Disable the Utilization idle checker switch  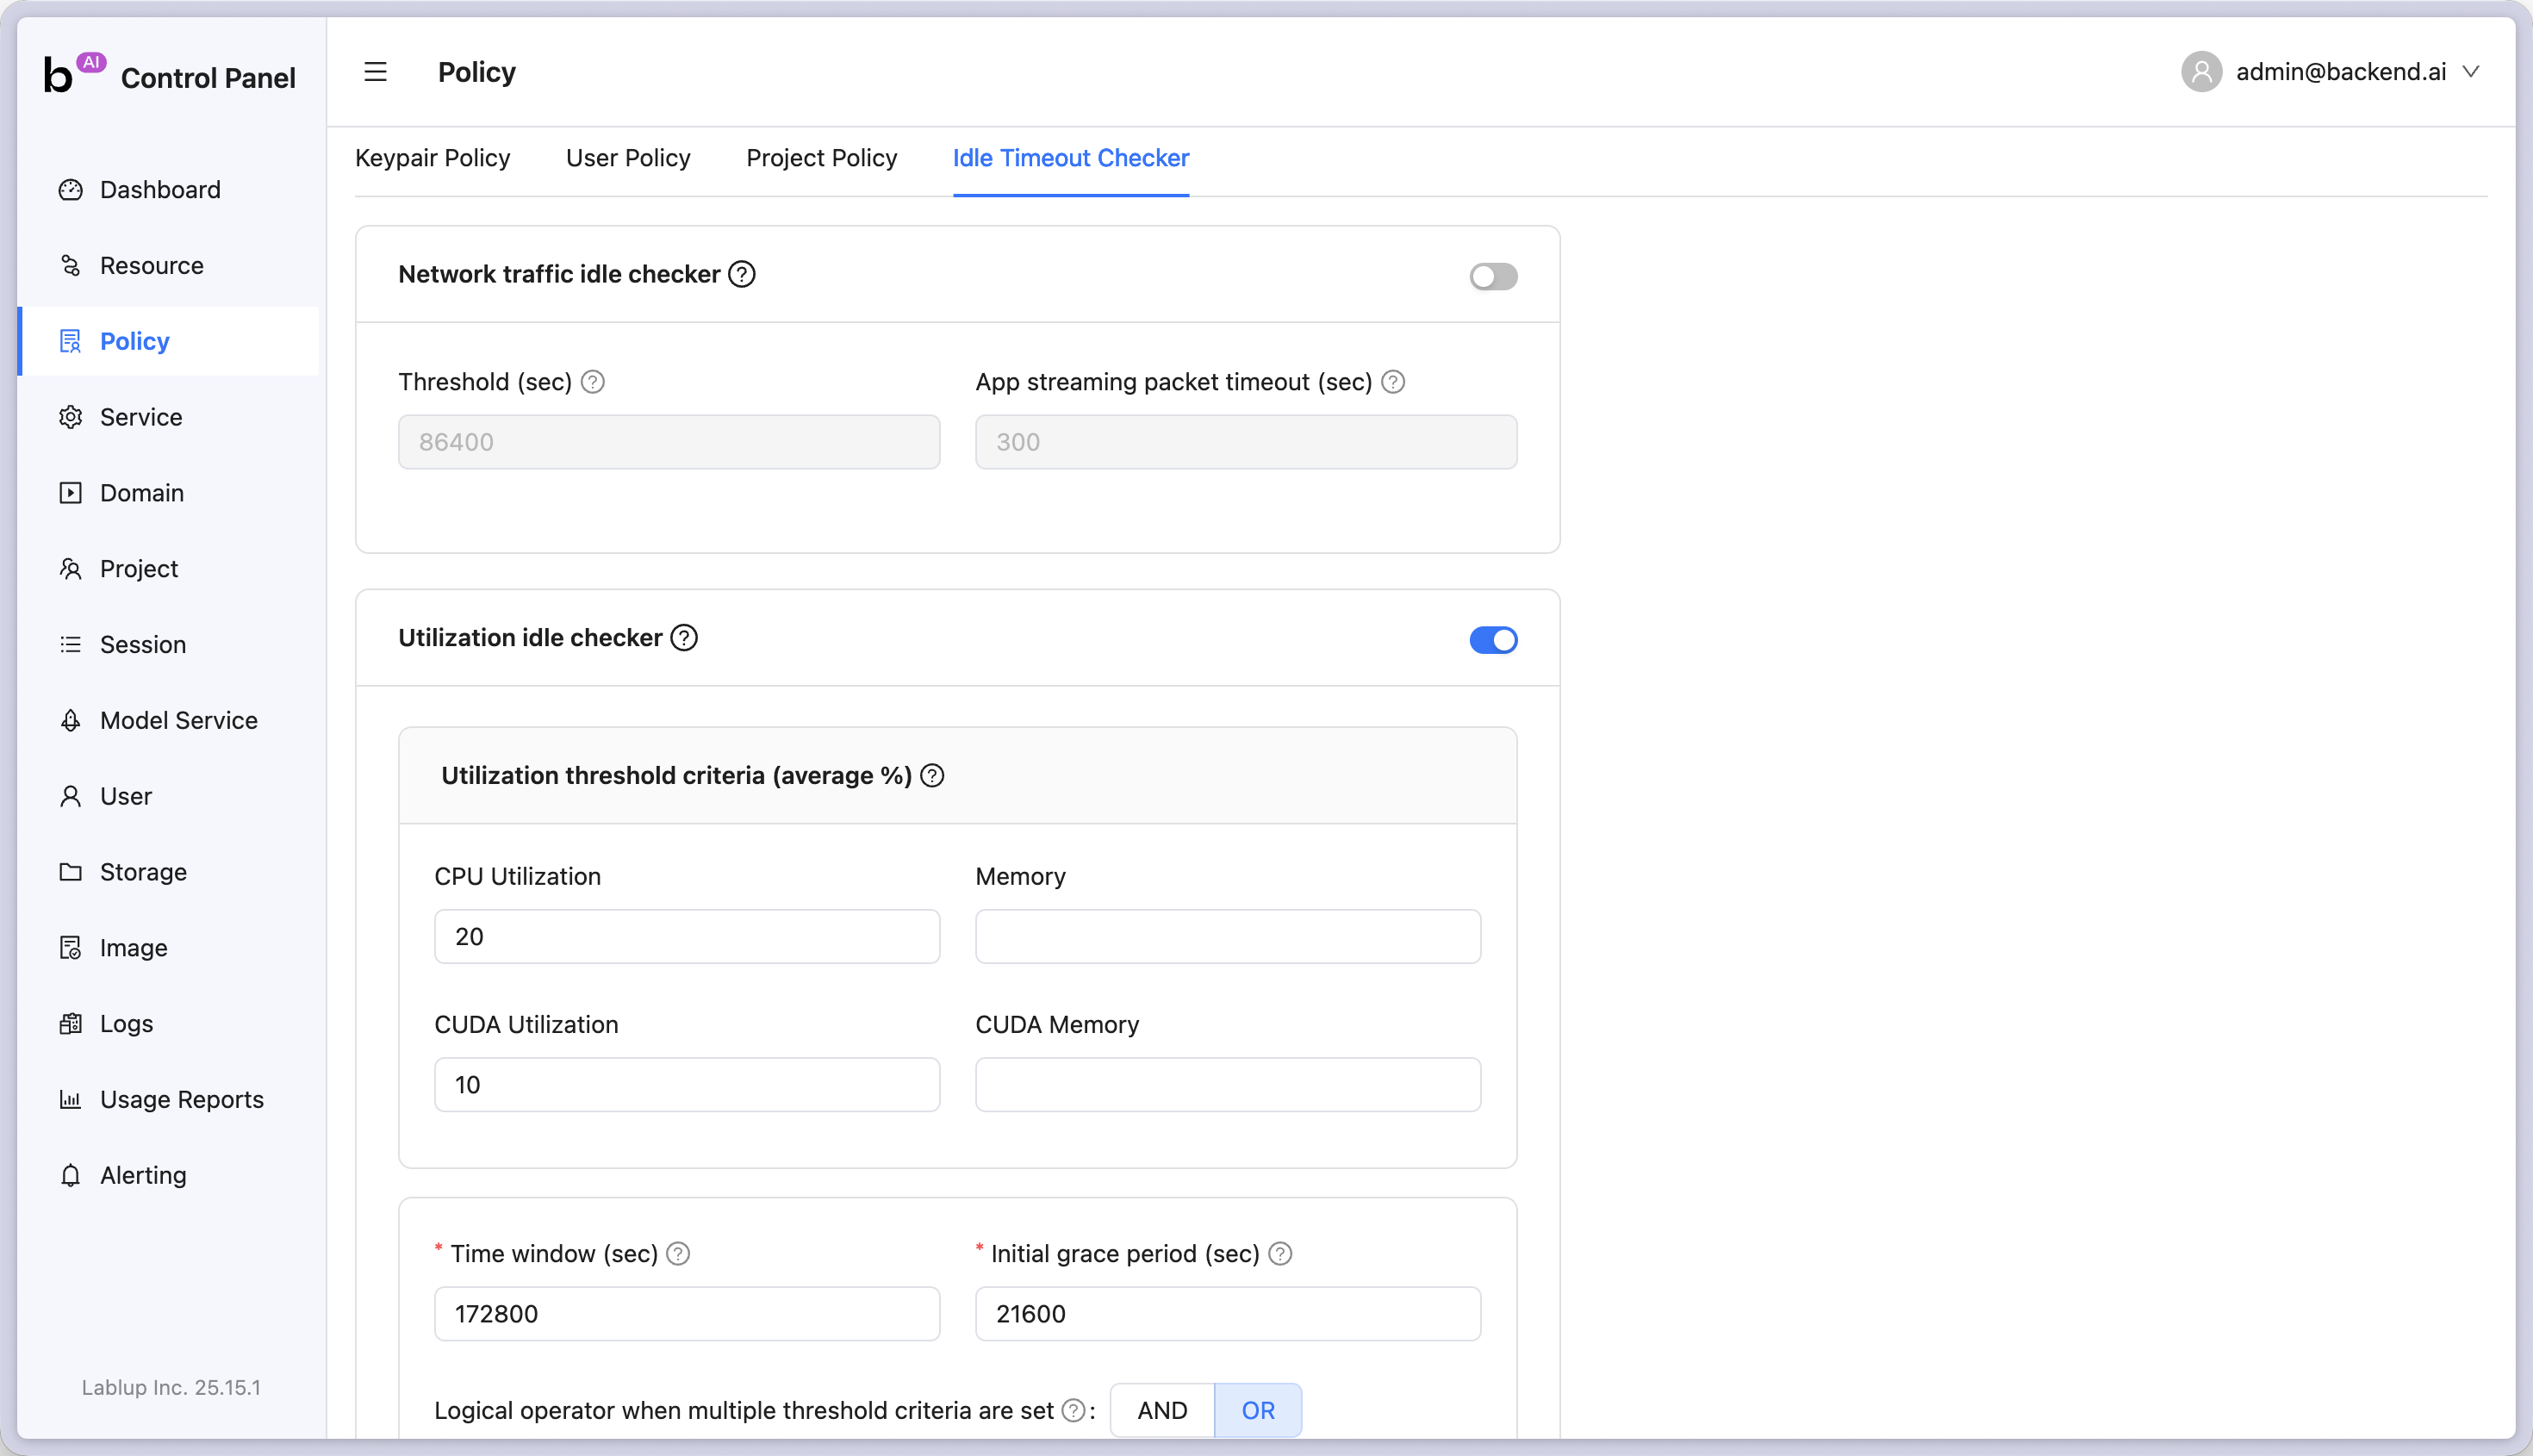click(1493, 640)
